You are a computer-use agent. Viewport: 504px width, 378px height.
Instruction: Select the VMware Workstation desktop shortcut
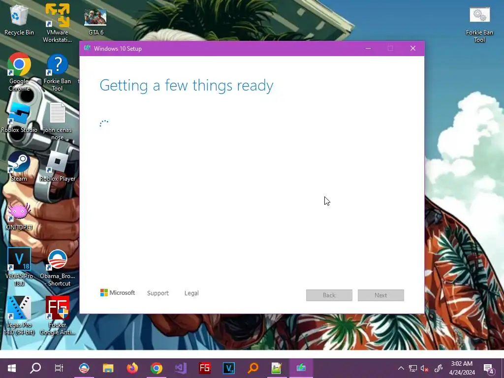[57, 23]
